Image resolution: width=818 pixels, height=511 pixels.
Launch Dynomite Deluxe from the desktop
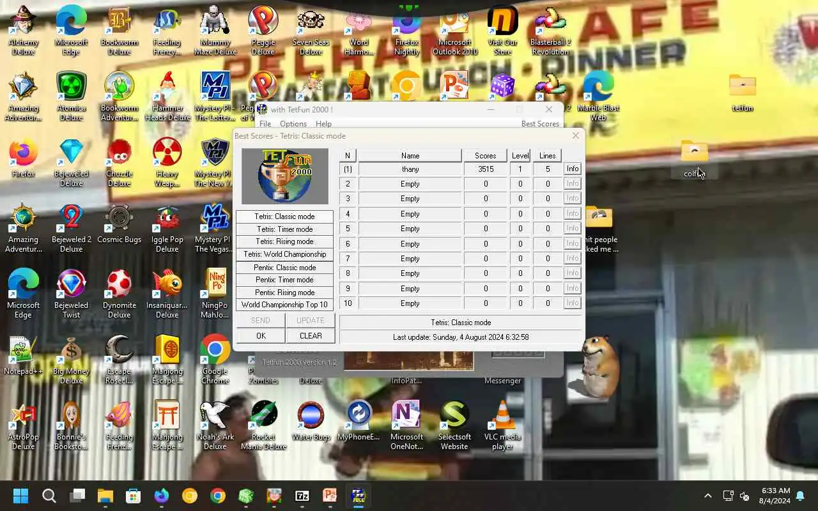click(120, 294)
